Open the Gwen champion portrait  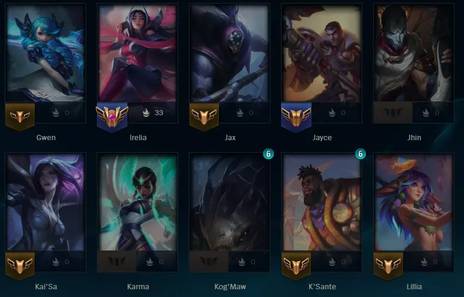[x=45, y=52]
